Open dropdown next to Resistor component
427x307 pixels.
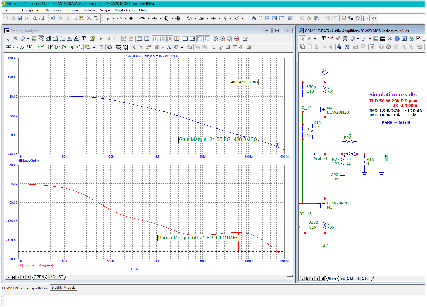click(125, 18)
